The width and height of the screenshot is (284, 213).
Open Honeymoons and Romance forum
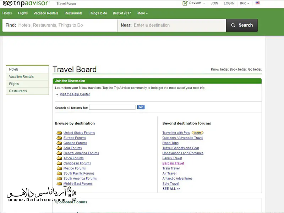point(183,153)
